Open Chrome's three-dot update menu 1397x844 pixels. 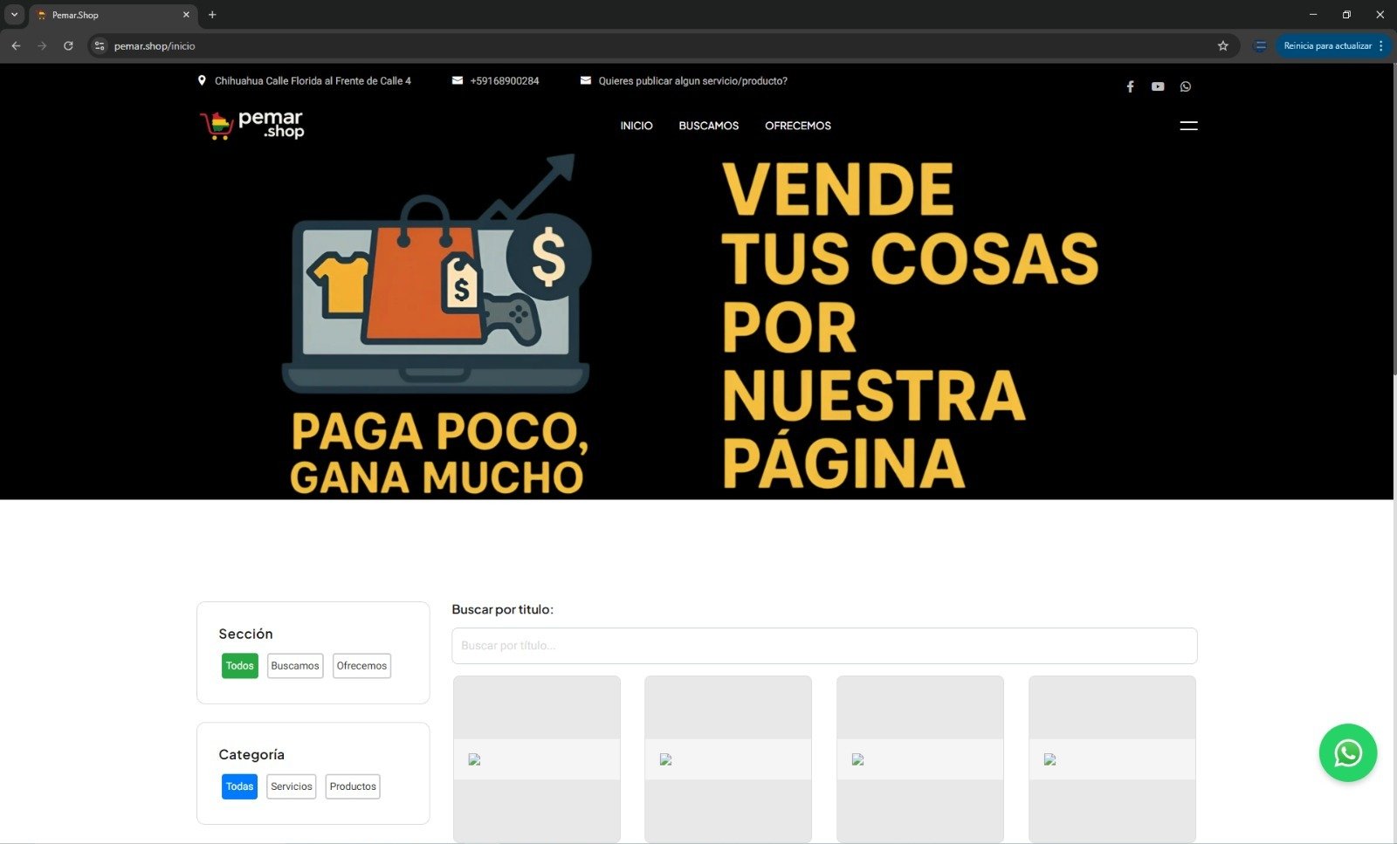click(x=1380, y=46)
